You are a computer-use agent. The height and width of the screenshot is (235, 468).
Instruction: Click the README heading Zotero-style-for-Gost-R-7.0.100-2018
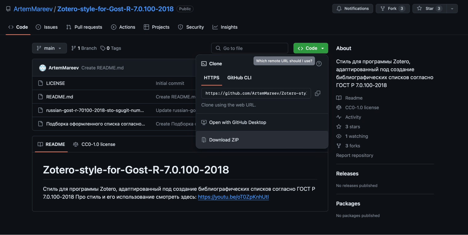[136, 170]
